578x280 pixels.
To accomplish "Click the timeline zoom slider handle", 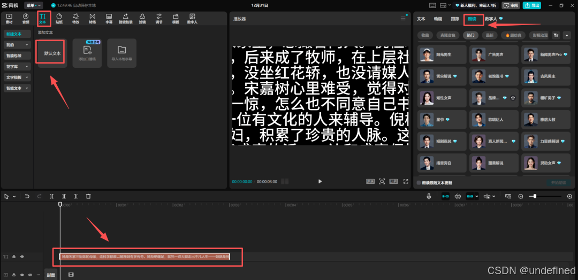I will point(535,197).
